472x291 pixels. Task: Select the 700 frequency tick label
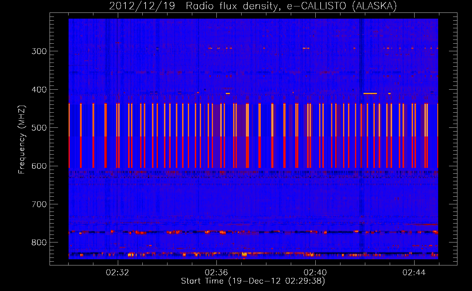coord(39,205)
